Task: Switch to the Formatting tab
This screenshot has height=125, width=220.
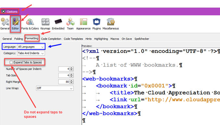Action: pos(32,38)
